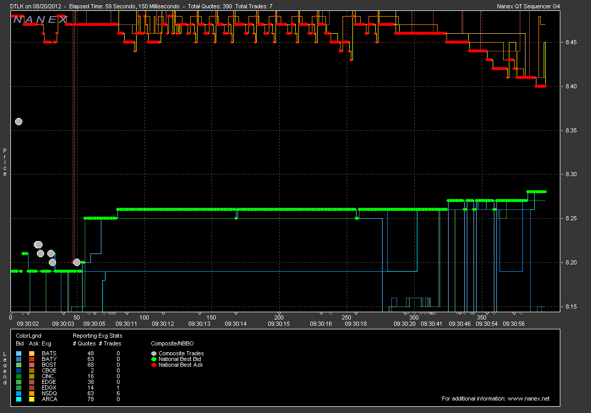Select the EDGX exchange label in legend
This screenshot has height=413, width=591.
tap(49, 388)
